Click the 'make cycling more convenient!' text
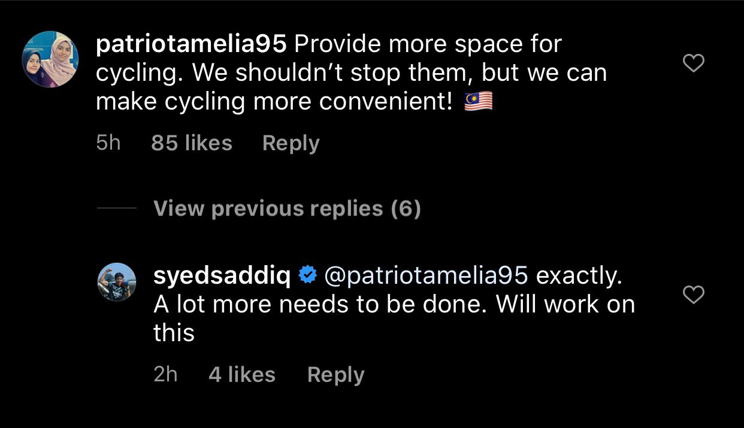The image size is (744, 428). (x=274, y=102)
